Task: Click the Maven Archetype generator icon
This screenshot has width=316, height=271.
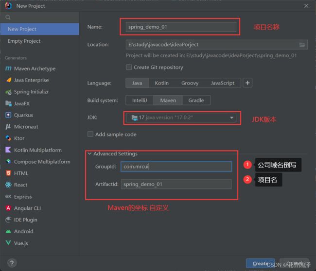Action: point(8,68)
